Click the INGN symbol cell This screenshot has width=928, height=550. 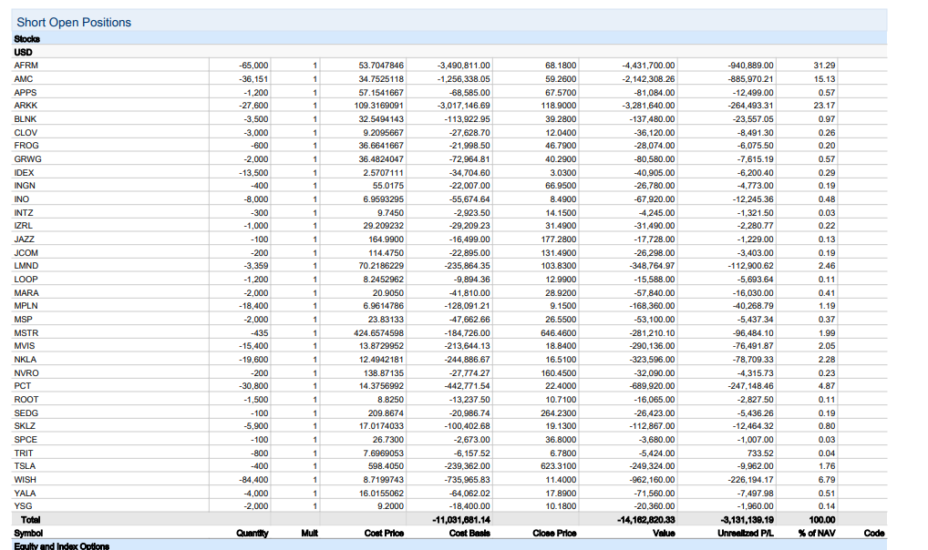[x=25, y=186]
